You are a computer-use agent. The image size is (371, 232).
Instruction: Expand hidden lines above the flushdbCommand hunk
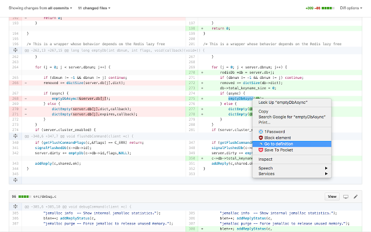(x=16, y=136)
